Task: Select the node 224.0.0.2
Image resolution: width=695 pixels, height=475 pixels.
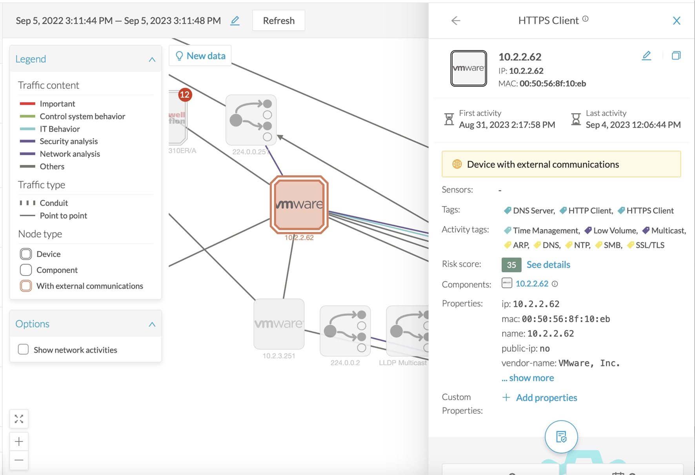Action: point(345,331)
